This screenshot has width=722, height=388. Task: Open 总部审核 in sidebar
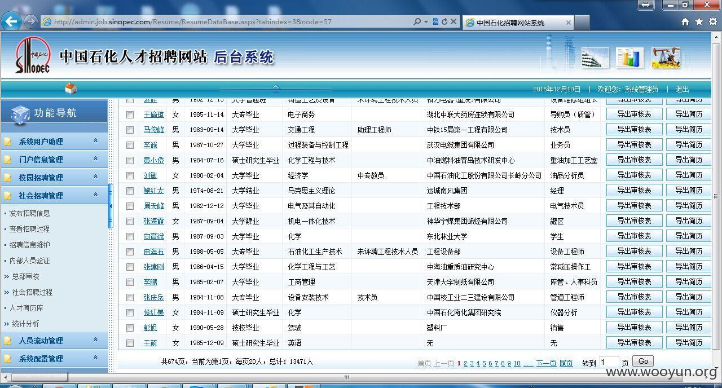[25, 276]
